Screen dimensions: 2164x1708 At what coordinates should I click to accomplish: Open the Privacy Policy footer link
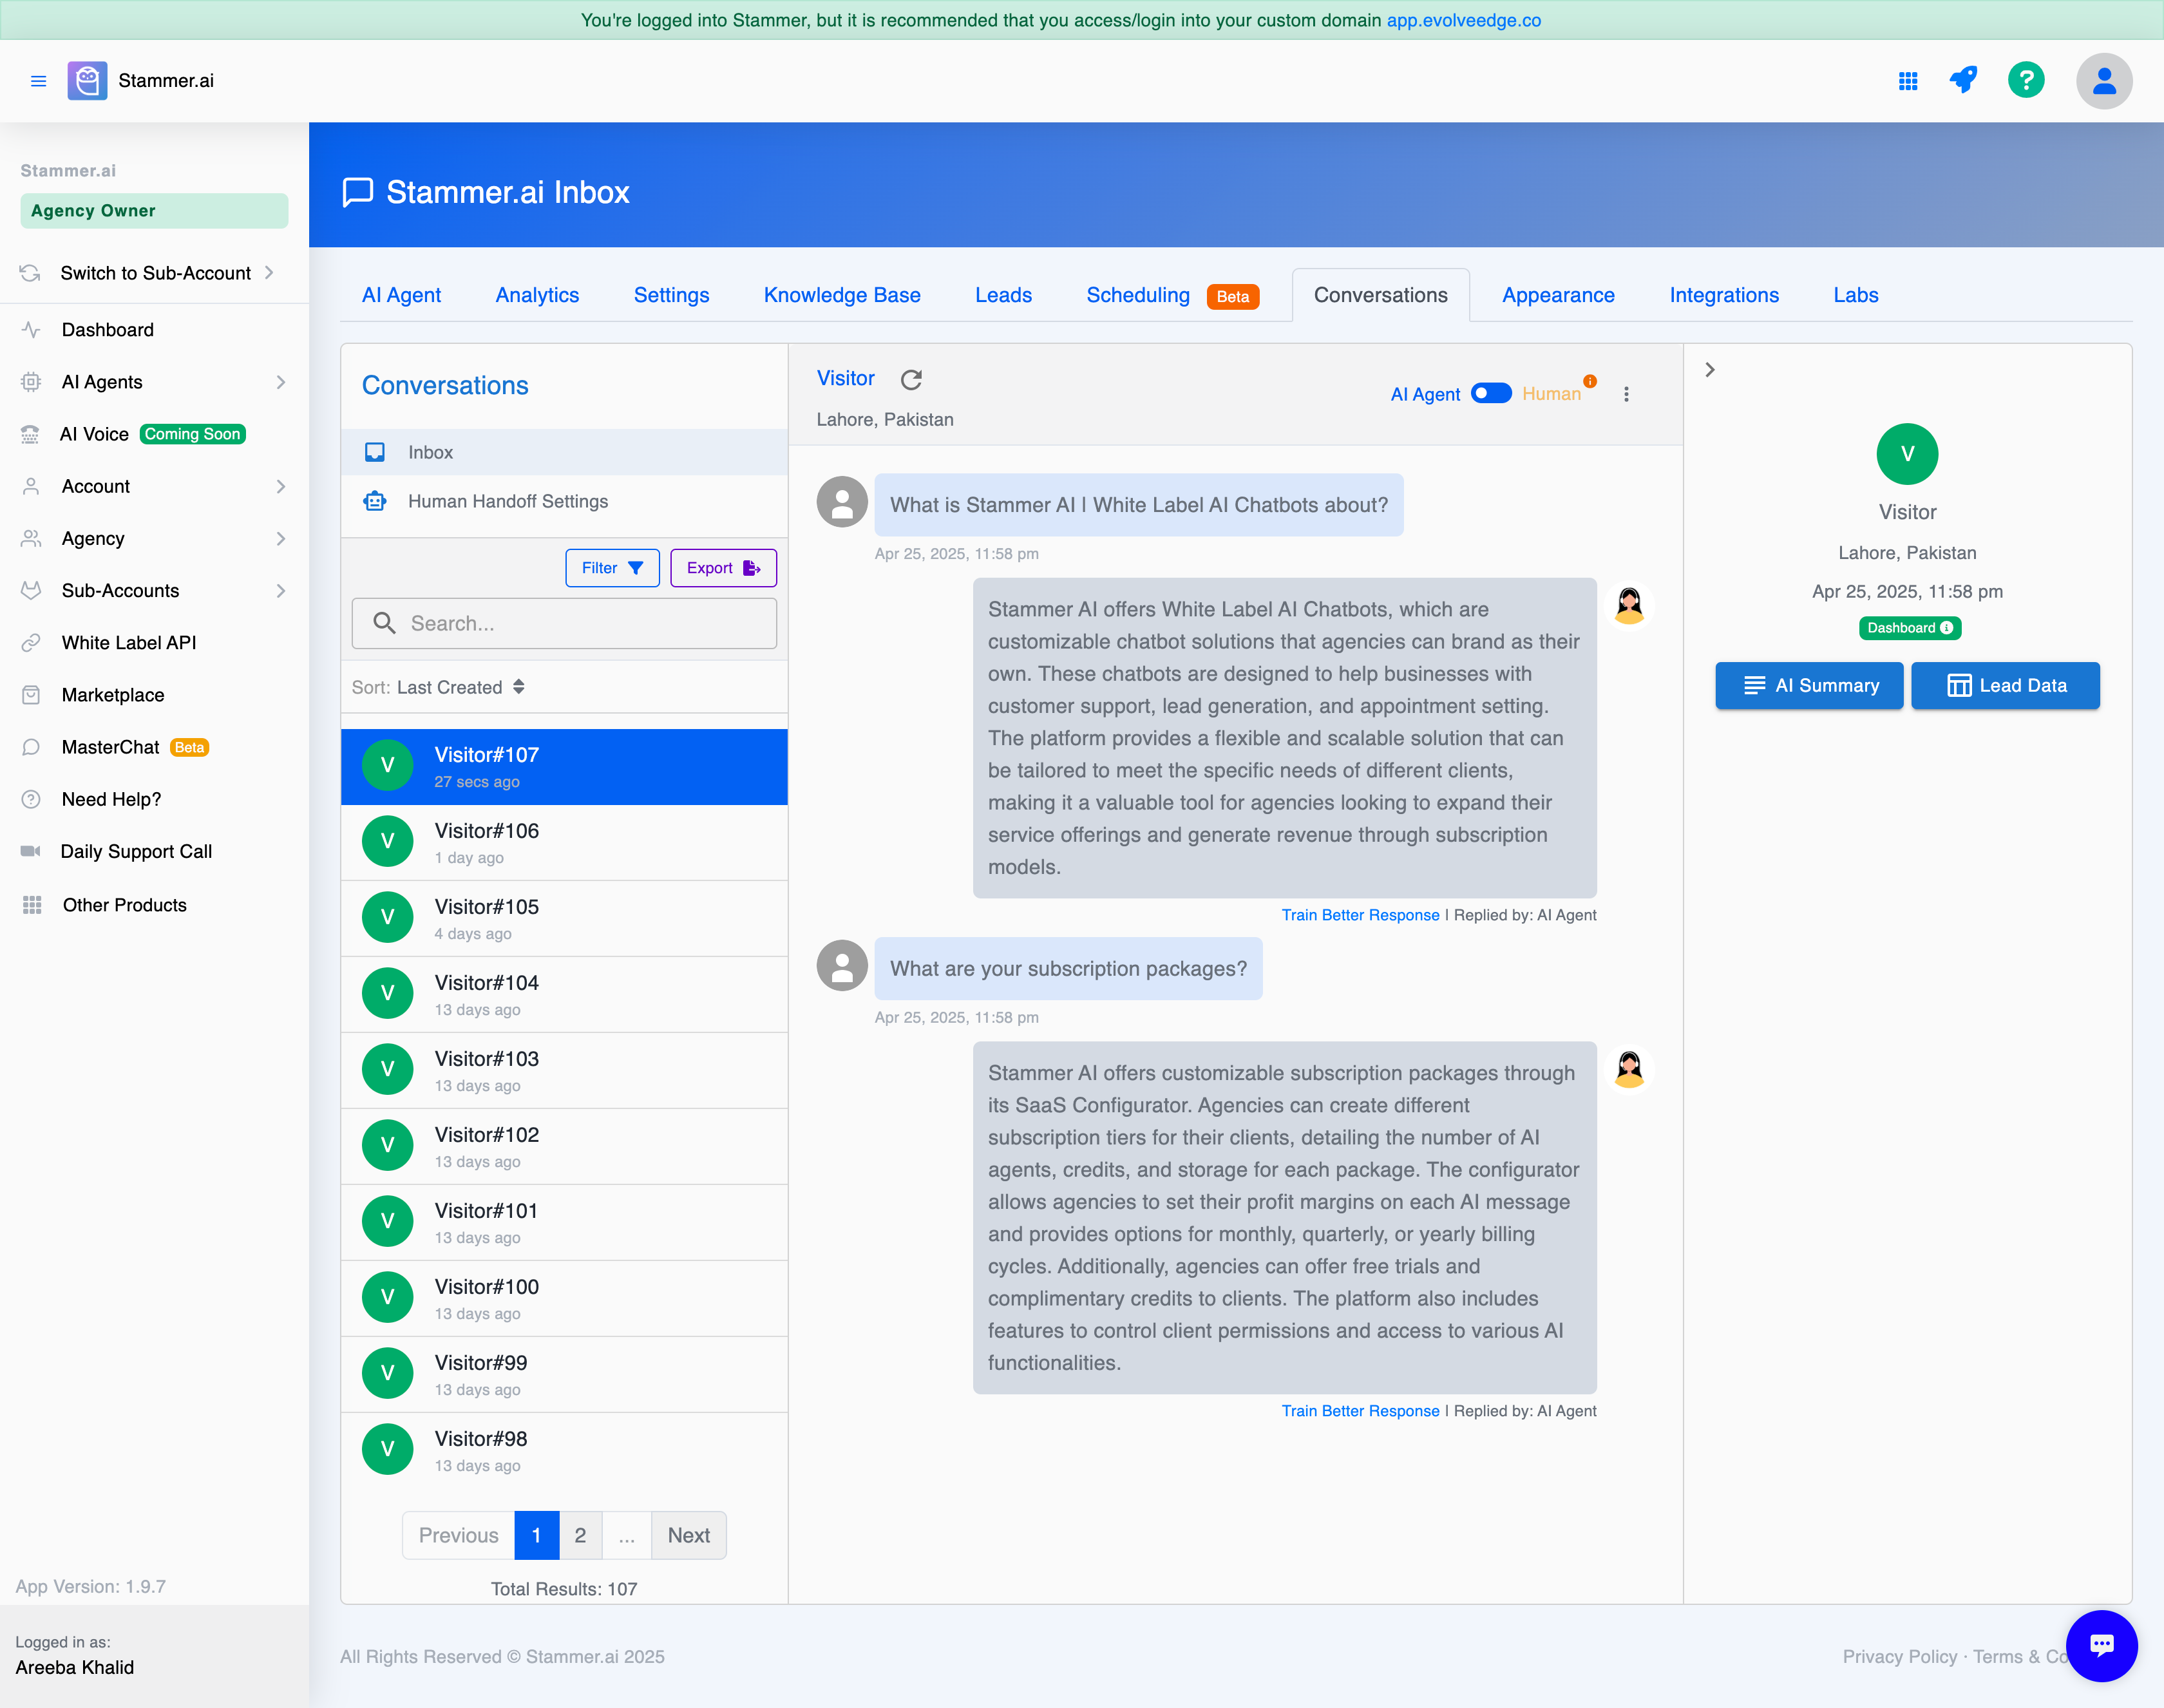coord(1899,1656)
